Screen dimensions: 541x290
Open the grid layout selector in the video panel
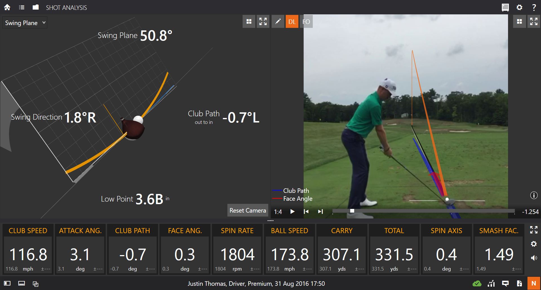pos(519,21)
